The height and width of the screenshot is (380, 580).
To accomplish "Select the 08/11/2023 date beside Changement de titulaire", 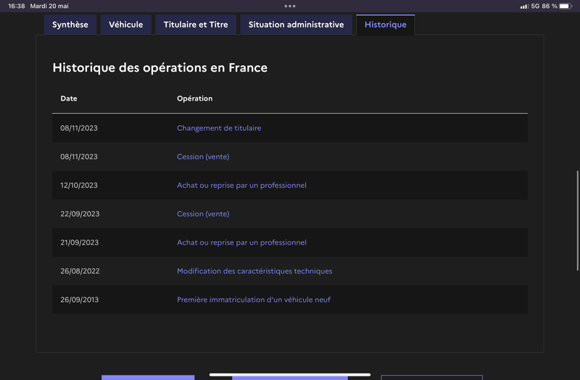I will click(x=79, y=128).
